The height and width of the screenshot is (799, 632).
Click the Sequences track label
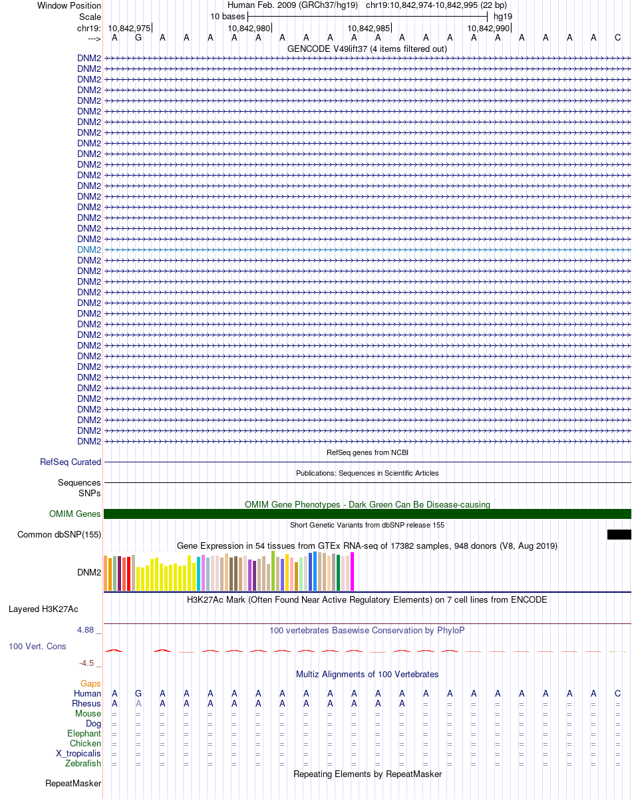[79, 482]
